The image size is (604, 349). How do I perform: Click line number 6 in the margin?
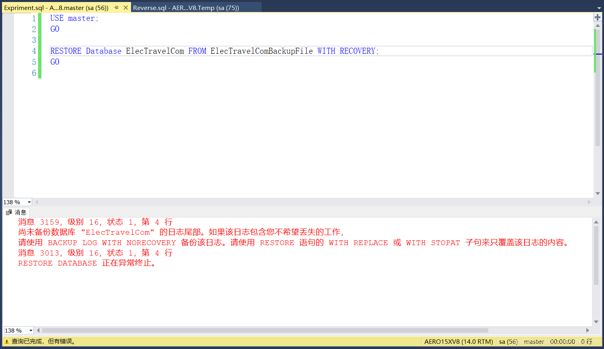pos(34,73)
